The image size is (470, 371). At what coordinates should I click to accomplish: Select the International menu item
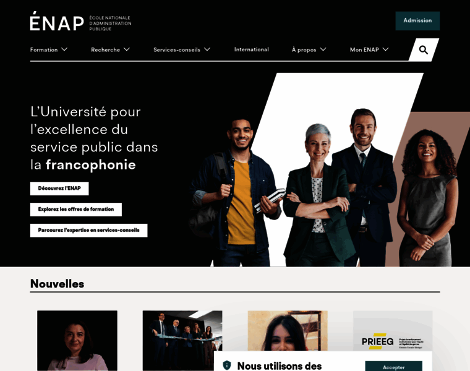(252, 49)
